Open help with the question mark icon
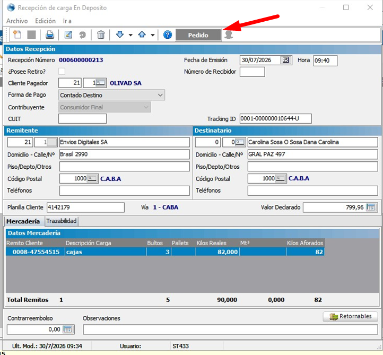Image resolution: width=383 pixels, height=355 pixels. [168, 35]
